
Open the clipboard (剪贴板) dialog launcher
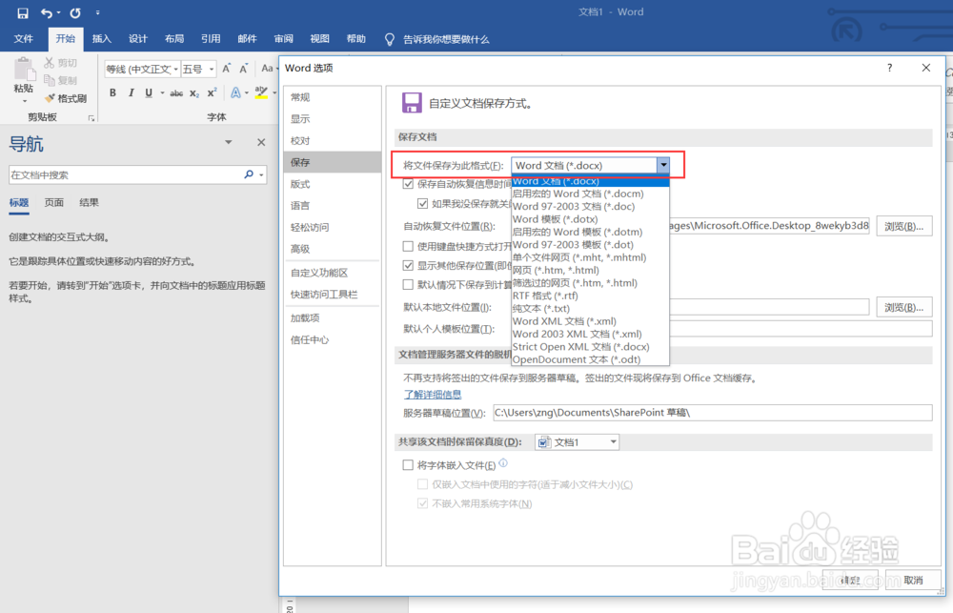click(91, 118)
